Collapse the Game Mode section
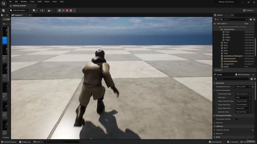This screenshot has height=144, width=257. (x=214, y=83)
